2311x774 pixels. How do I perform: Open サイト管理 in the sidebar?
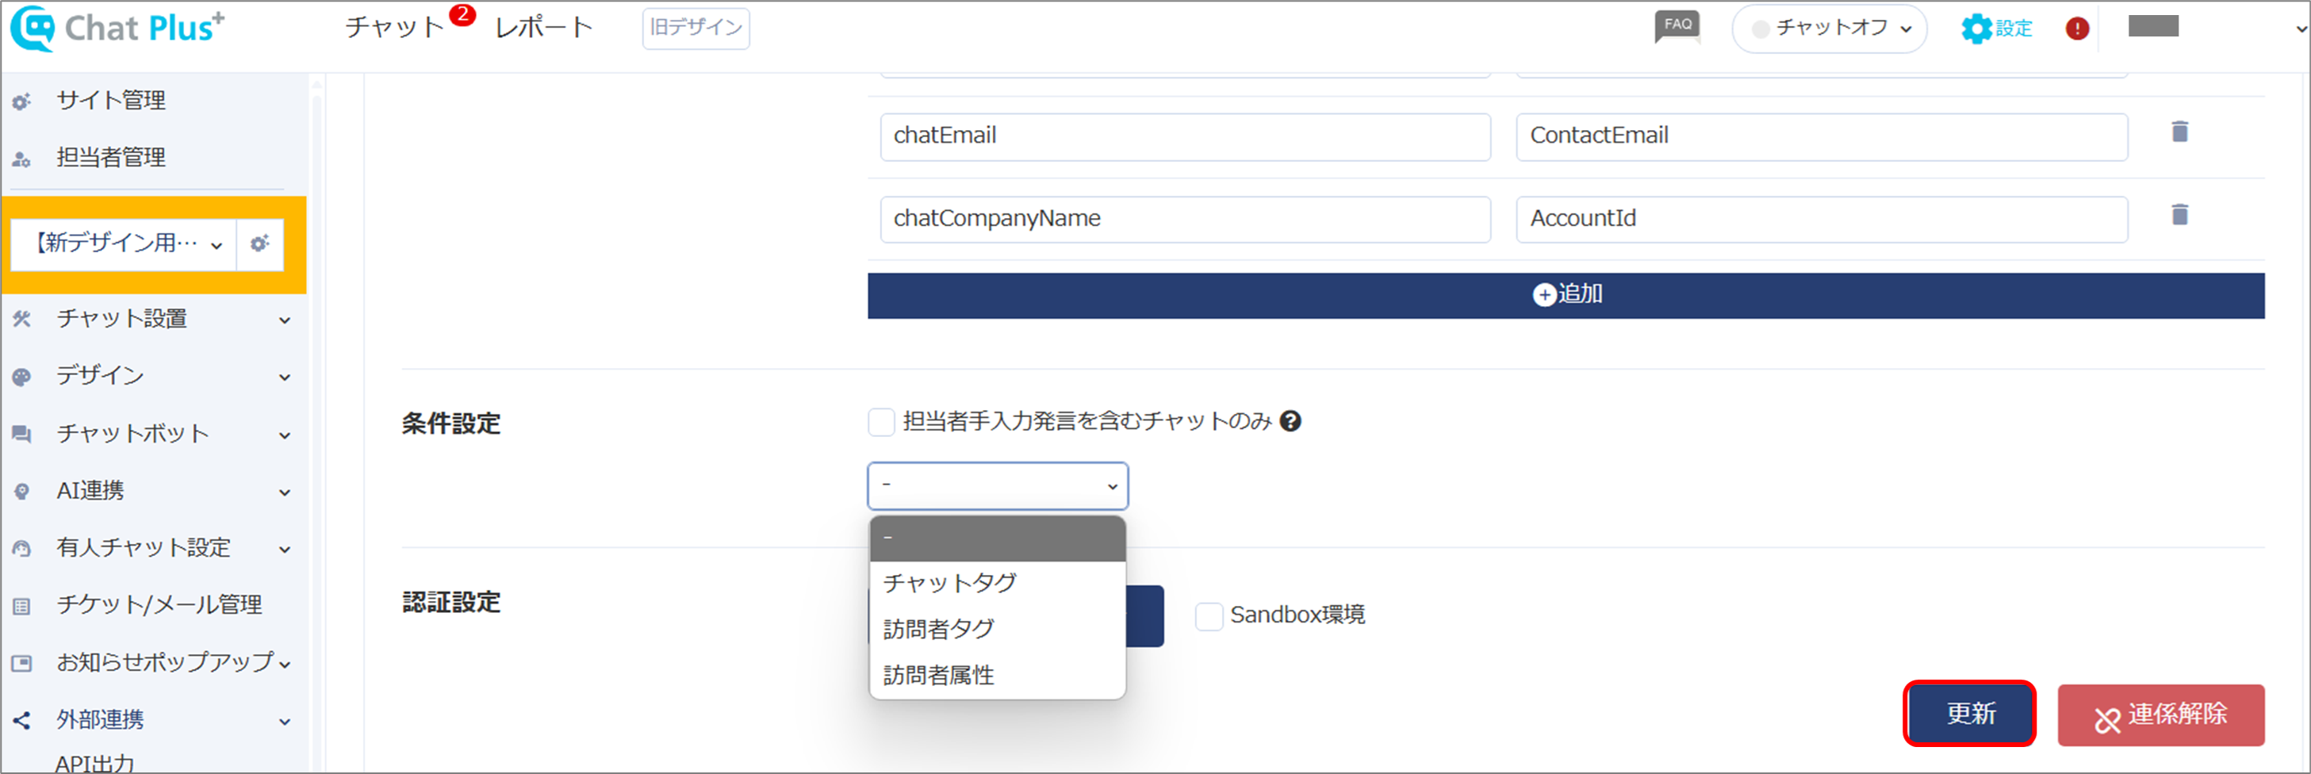(x=111, y=101)
